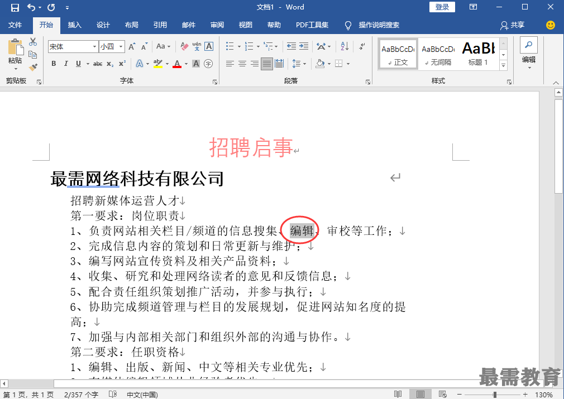Align paragraph text right

coord(254,64)
